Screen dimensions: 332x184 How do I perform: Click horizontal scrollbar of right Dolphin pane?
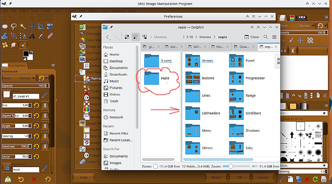pos(218,159)
